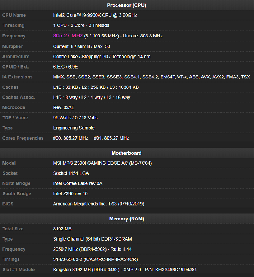The height and width of the screenshot is (277, 254).
Task: Click the 'Model' row label
Action: (x=9, y=163)
